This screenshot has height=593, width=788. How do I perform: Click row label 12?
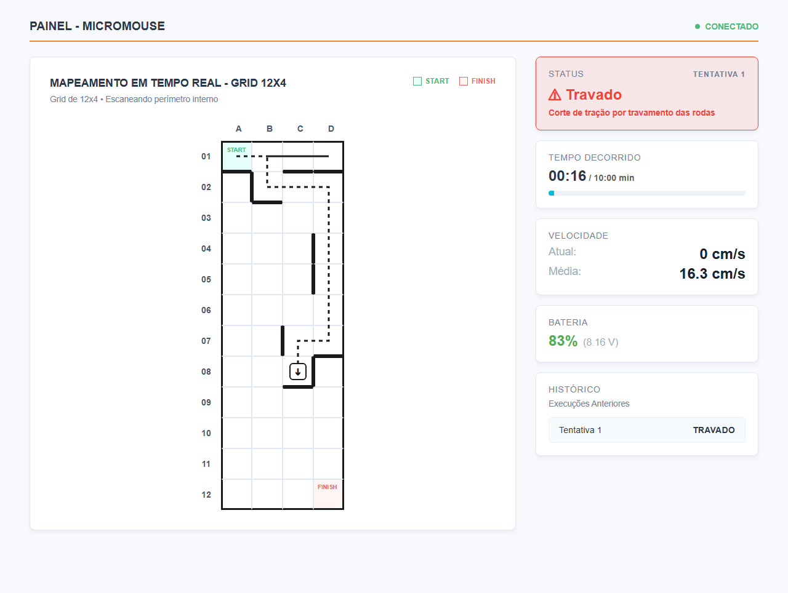206,495
